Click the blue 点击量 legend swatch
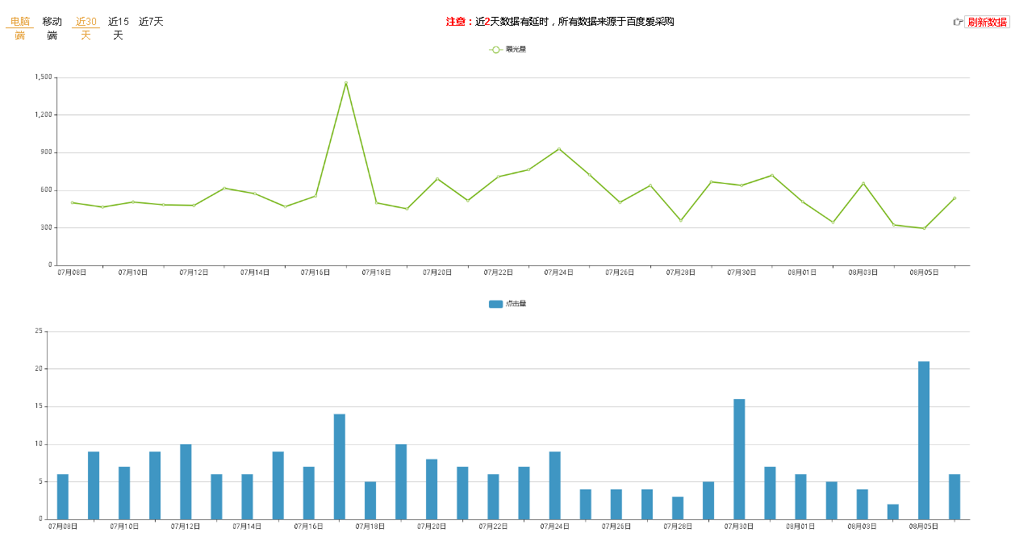This screenshot has height=541, width=1015. [495, 304]
